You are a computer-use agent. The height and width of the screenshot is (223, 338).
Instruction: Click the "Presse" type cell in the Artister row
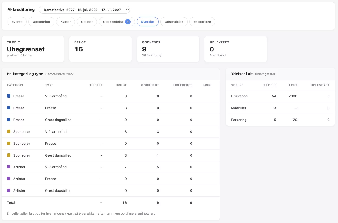click(x=51, y=179)
